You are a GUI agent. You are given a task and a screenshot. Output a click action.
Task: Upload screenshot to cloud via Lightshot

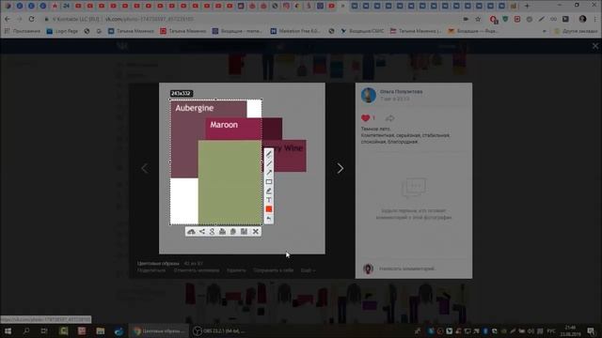point(191,232)
